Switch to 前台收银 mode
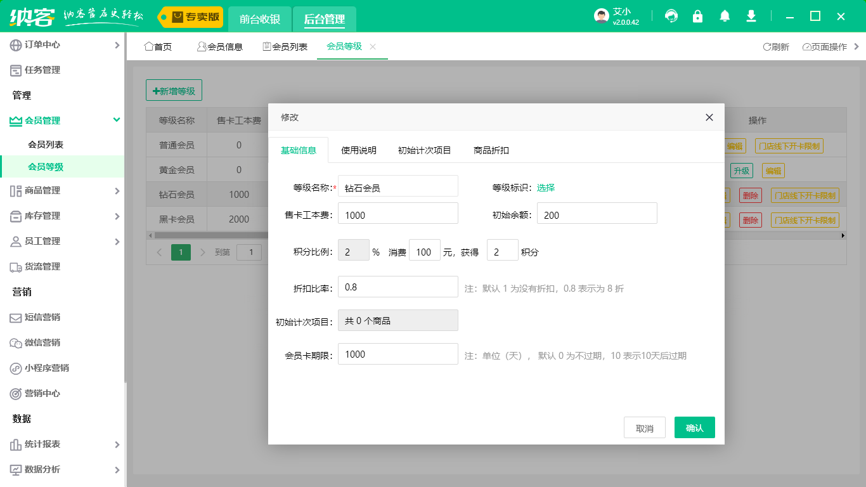866x487 pixels. coord(259,19)
